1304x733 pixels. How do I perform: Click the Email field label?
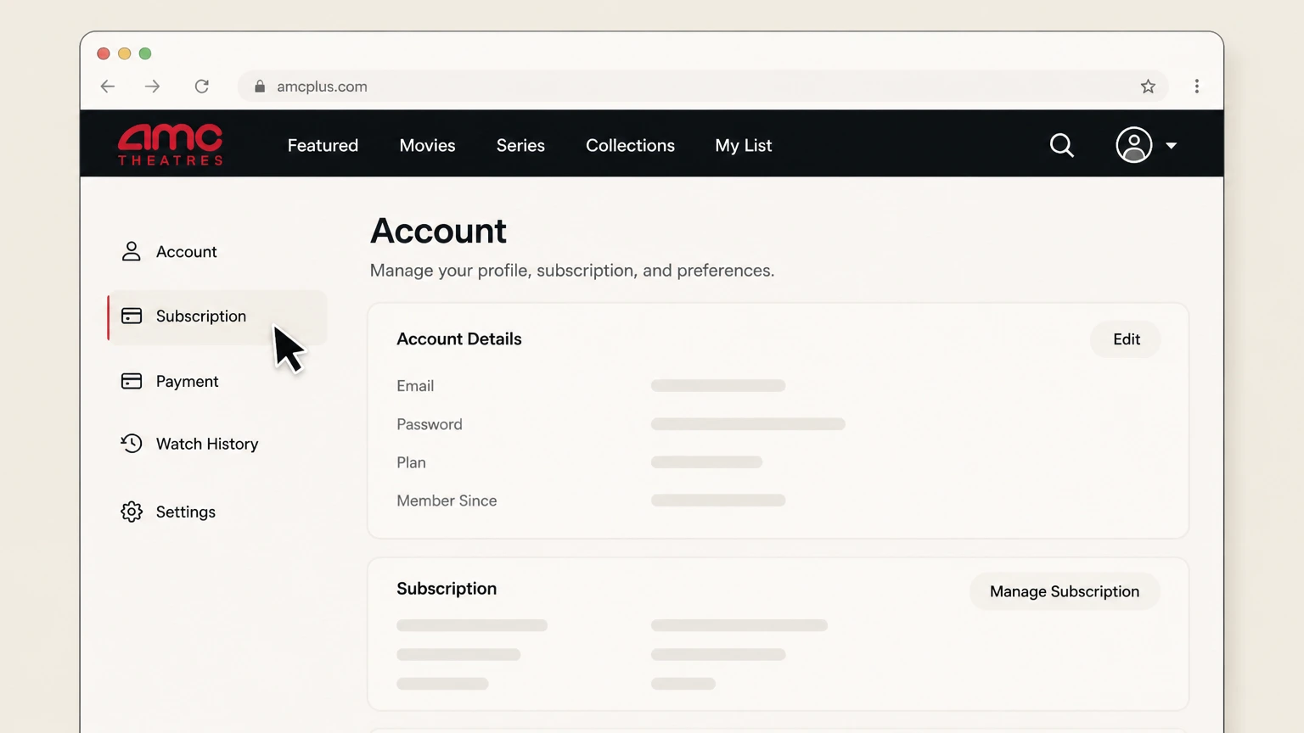click(415, 386)
